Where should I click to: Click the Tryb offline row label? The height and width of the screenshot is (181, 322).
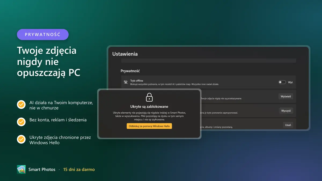point(137,80)
